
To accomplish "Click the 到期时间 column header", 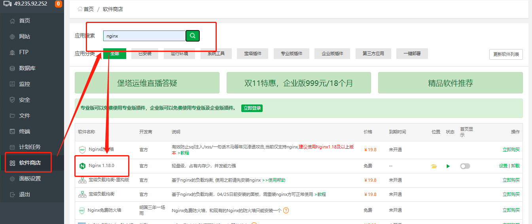I will click(397, 132).
